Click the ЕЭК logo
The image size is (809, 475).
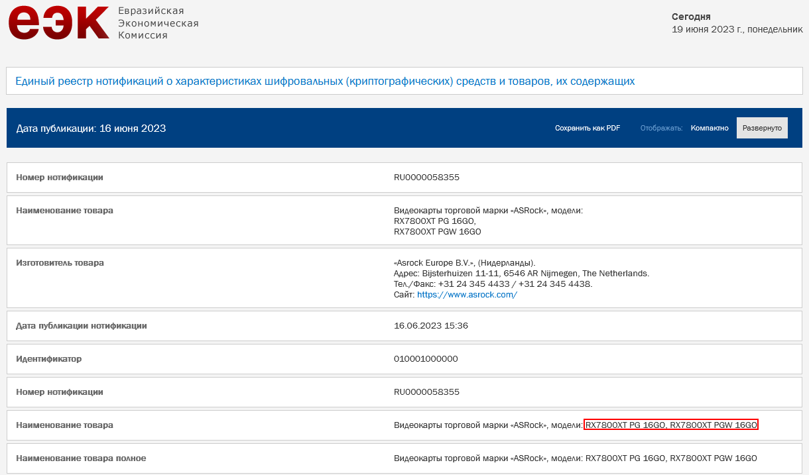58,23
